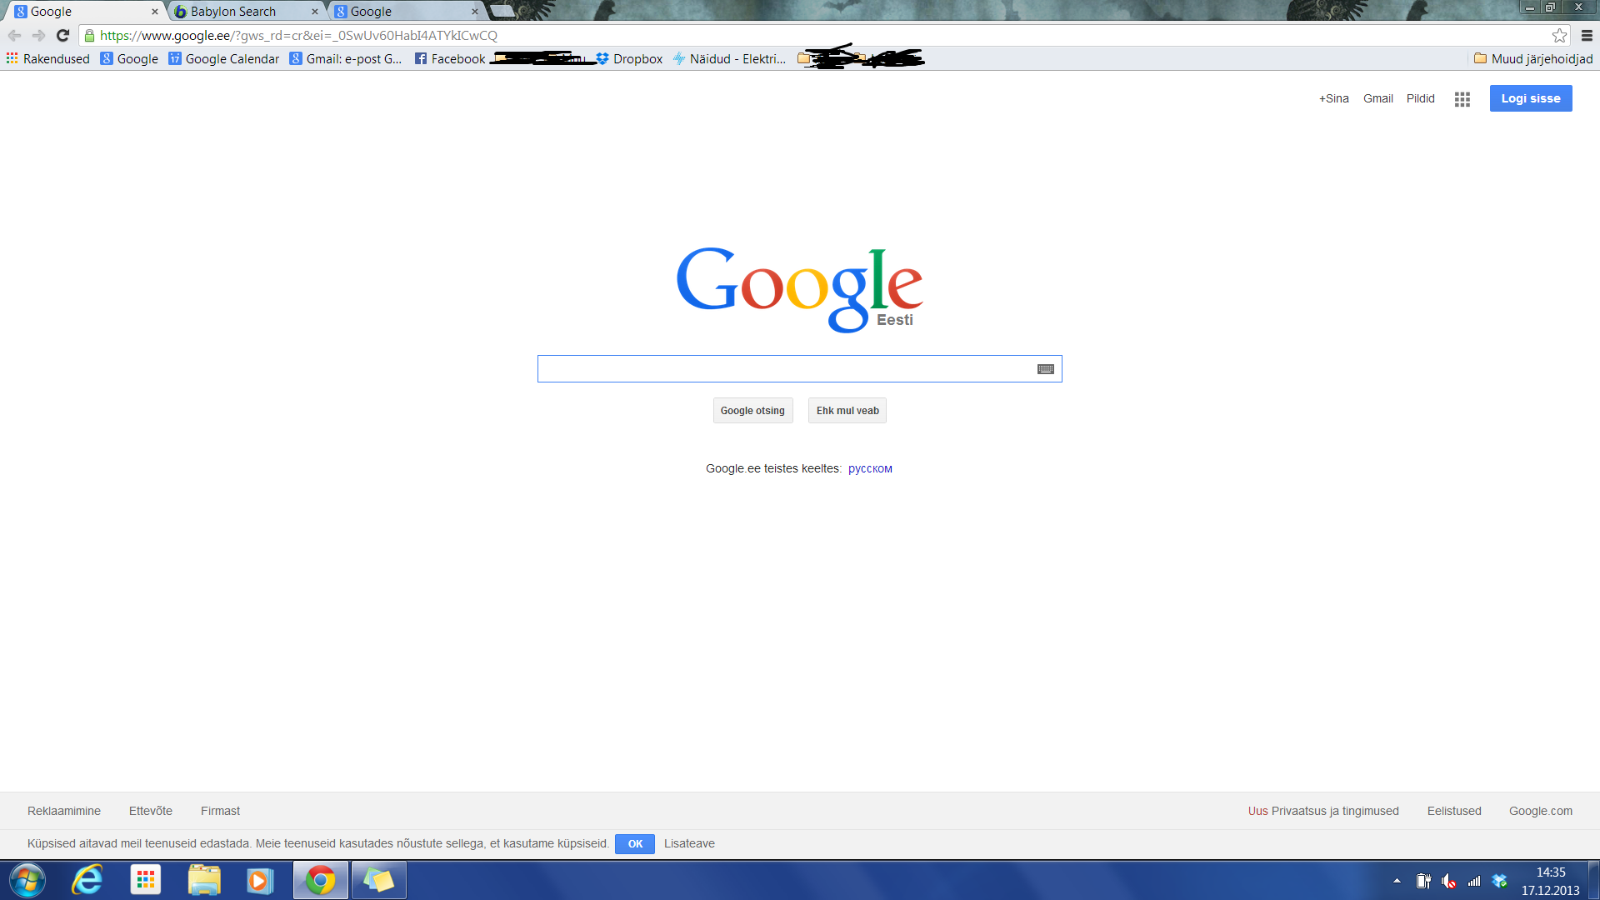
Task: Go back using the browser back arrow
Action: (x=14, y=36)
